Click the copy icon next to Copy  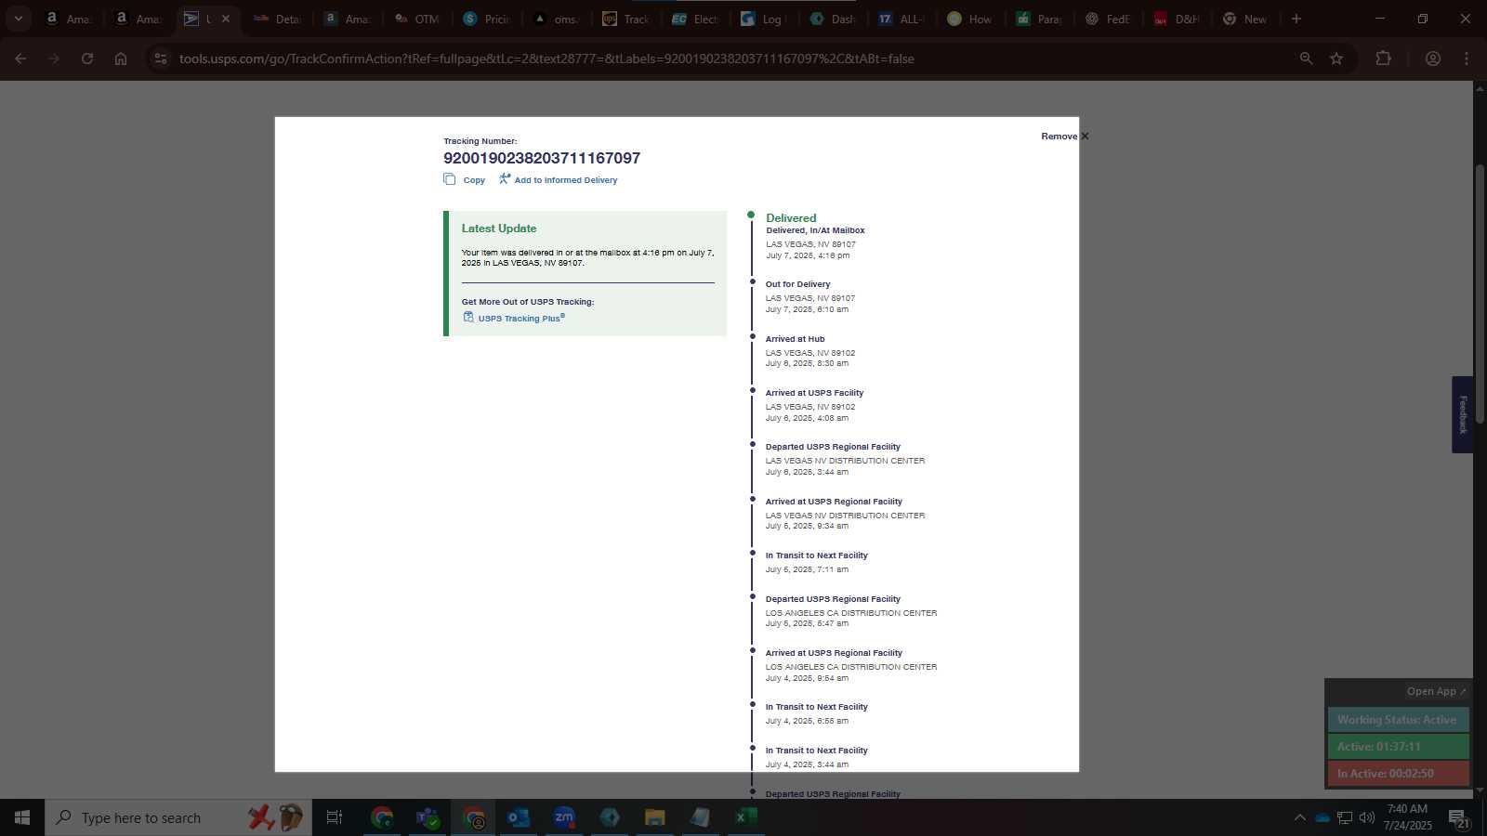click(x=450, y=179)
